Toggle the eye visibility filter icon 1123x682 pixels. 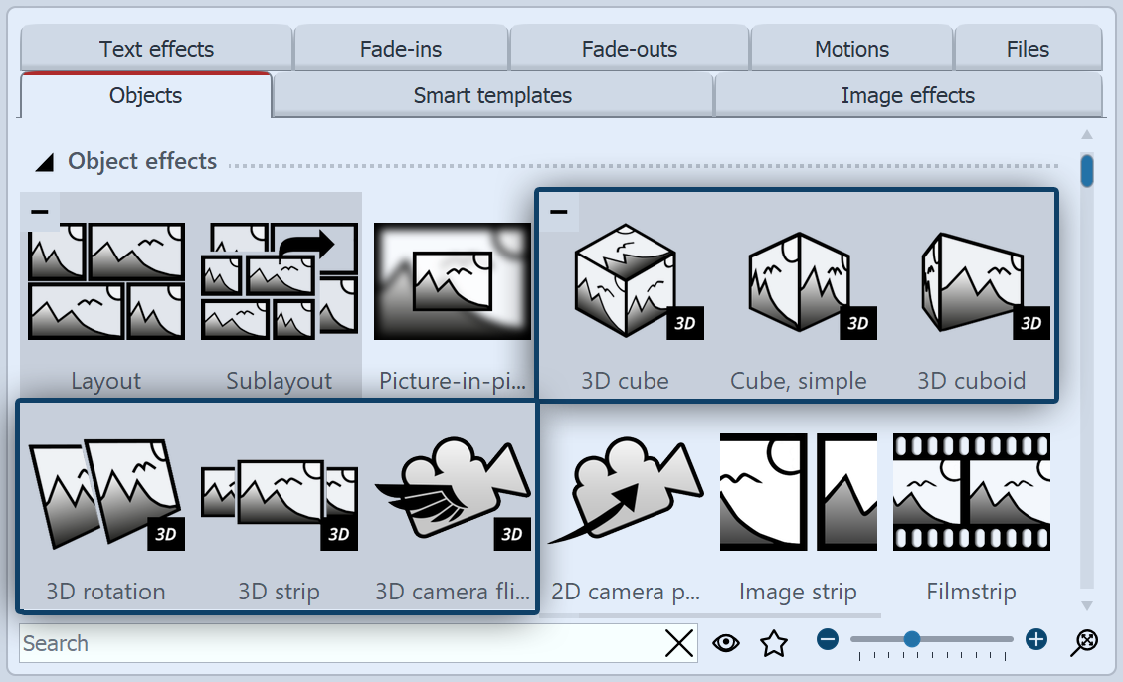click(726, 643)
